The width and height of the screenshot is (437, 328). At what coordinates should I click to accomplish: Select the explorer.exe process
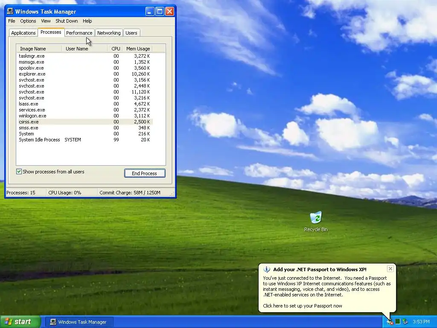point(84,74)
